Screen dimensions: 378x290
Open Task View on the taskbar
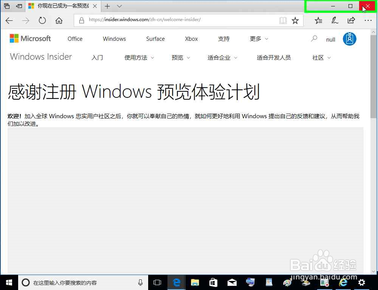[x=157, y=282]
